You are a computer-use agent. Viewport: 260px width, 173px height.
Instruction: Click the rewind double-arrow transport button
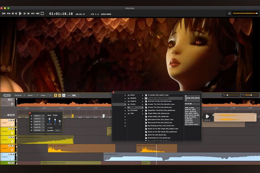[12, 14]
